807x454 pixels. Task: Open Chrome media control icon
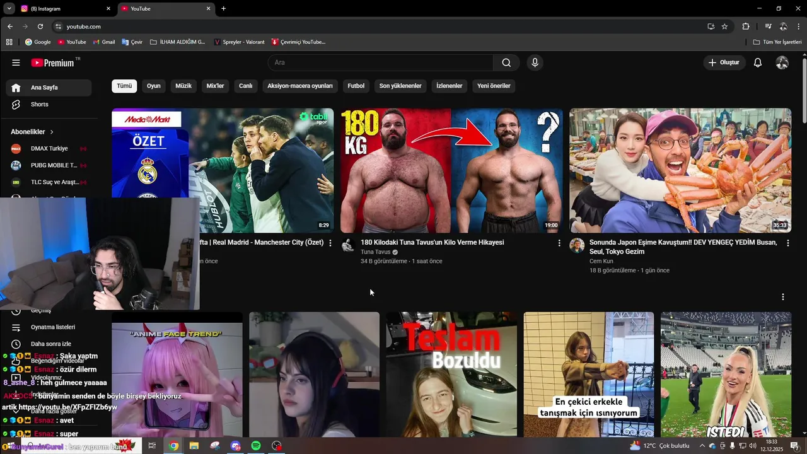pyautogui.click(x=768, y=26)
